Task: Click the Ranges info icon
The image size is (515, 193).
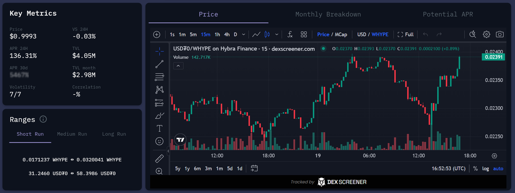Action: [43, 119]
